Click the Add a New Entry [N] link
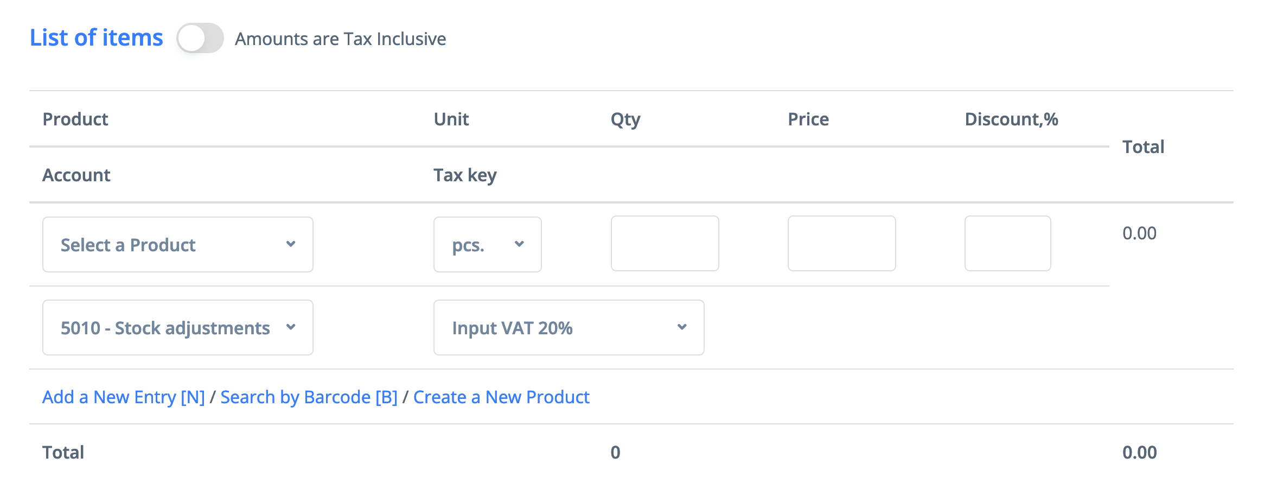Image resolution: width=1264 pixels, height=483 pixels. 124,397
